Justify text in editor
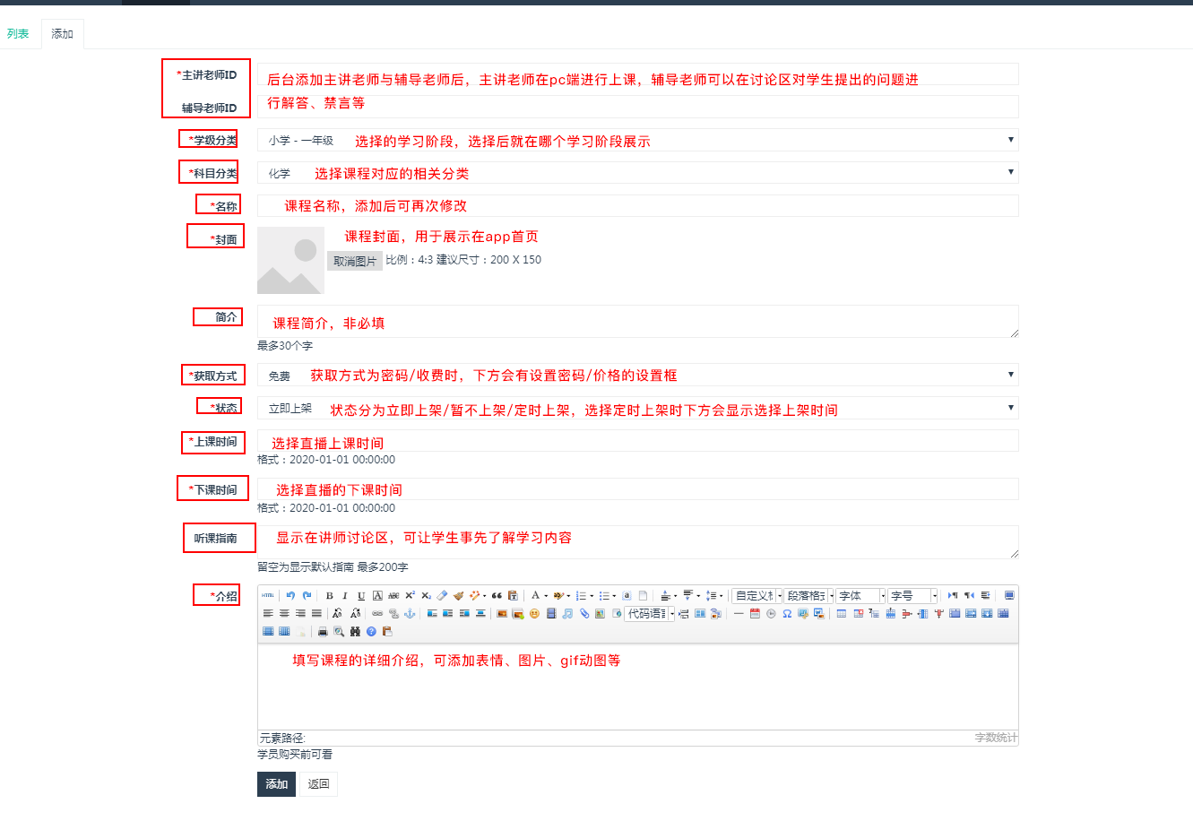Image resolution: width=1193 pixels, height=821 pixels. coord(316,613)
